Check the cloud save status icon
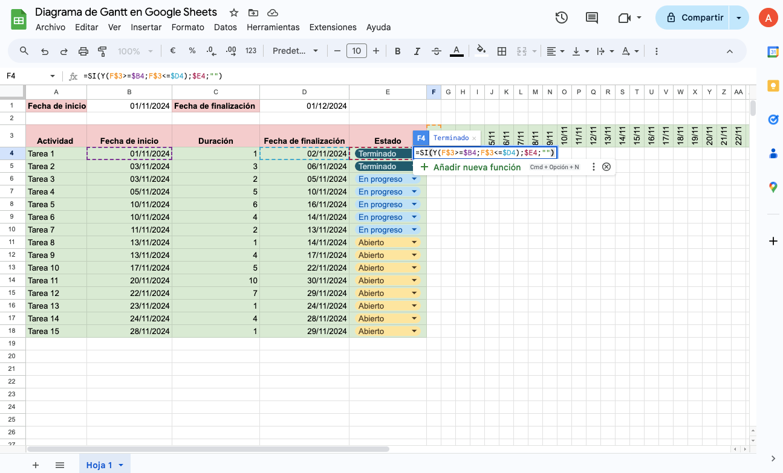The height and width of the screenshot is (473, 783). click(x=273, y=13)
